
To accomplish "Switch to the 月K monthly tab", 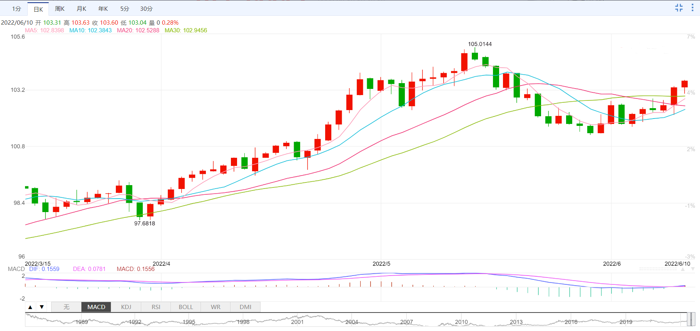I will pyautogui.click(x=81, y=9).
